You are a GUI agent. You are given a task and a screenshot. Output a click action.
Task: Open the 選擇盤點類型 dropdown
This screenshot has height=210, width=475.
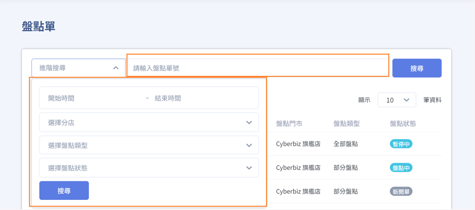(x=149, y=145)
